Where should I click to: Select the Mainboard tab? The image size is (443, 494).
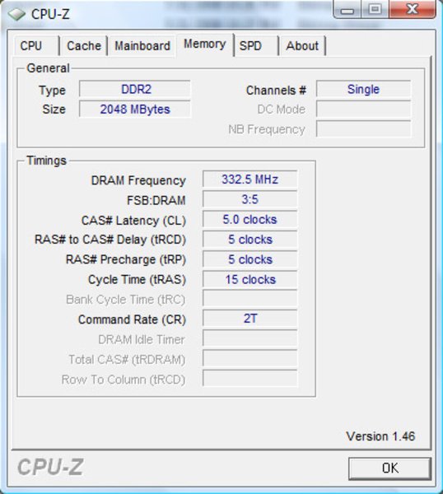click(142, 46)
